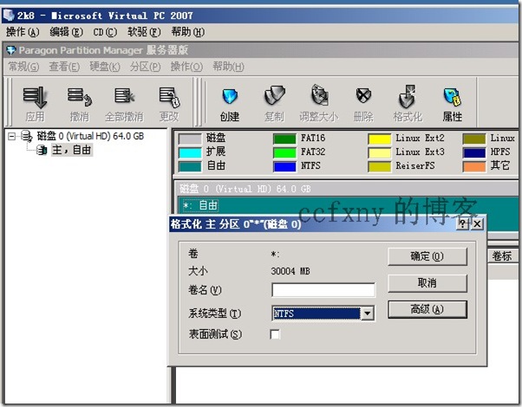Open the Paragon 操作(O) menu
The width and height of the screenshot is (522, 407).
(186, 67)
